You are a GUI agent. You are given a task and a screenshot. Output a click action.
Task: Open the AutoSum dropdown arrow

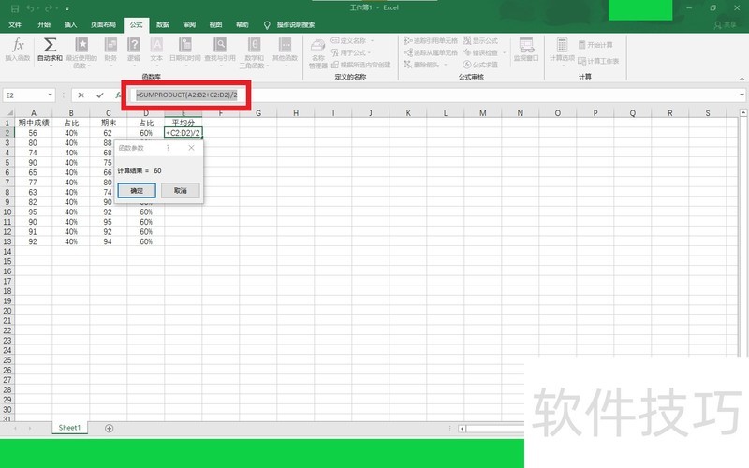click(x=51, y=66)
